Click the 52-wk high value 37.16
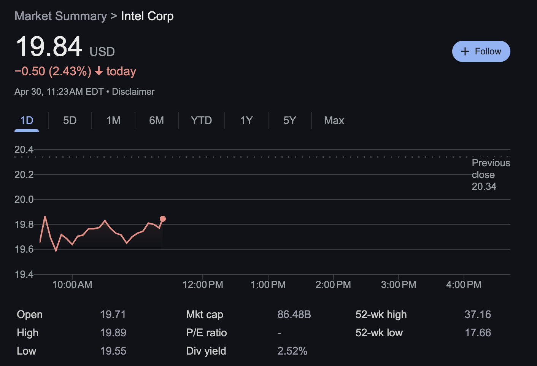Viewport: 537px width, 366px height. click(478, 315)
